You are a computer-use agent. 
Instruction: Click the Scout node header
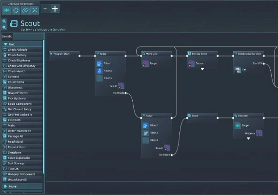(202, 116)
